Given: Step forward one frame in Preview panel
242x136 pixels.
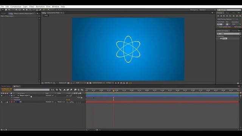Looking at the screenshot, I should [x=227, y=16].
